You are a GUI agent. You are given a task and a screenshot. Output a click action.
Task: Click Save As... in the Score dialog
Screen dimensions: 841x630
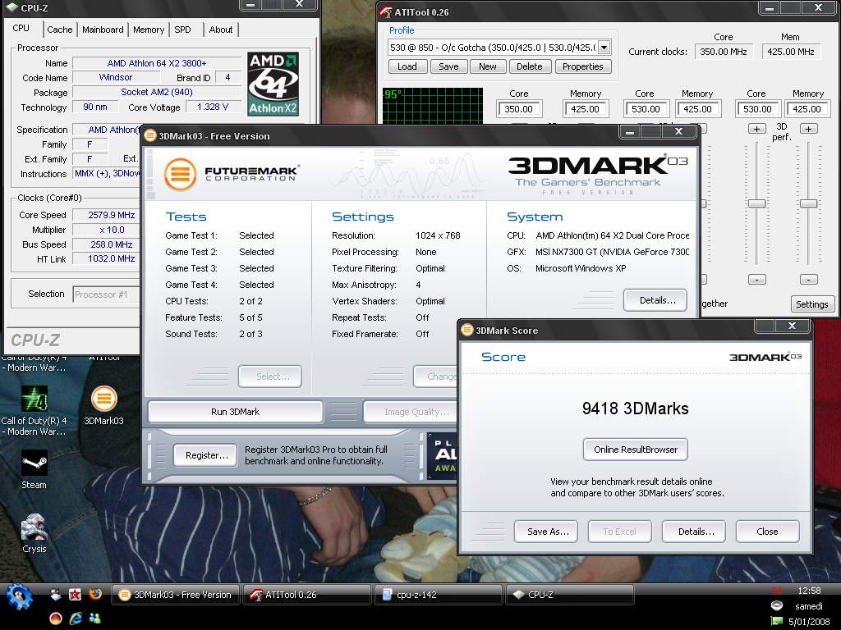click(x=546, y=532)
